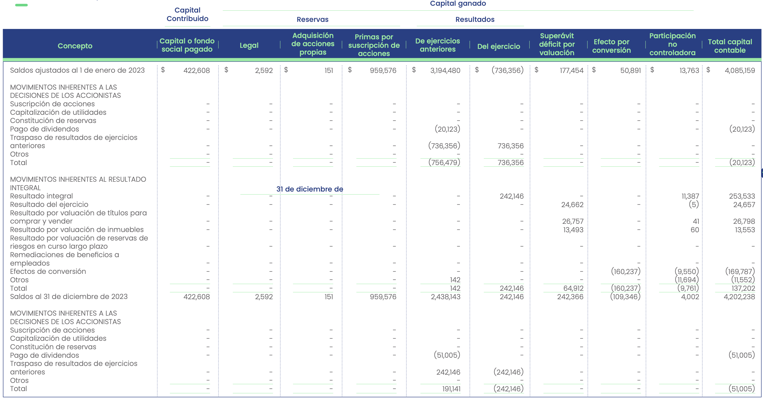
Task: Click the partially visible round icon at right edge
Action: click(x=762, y=173)
